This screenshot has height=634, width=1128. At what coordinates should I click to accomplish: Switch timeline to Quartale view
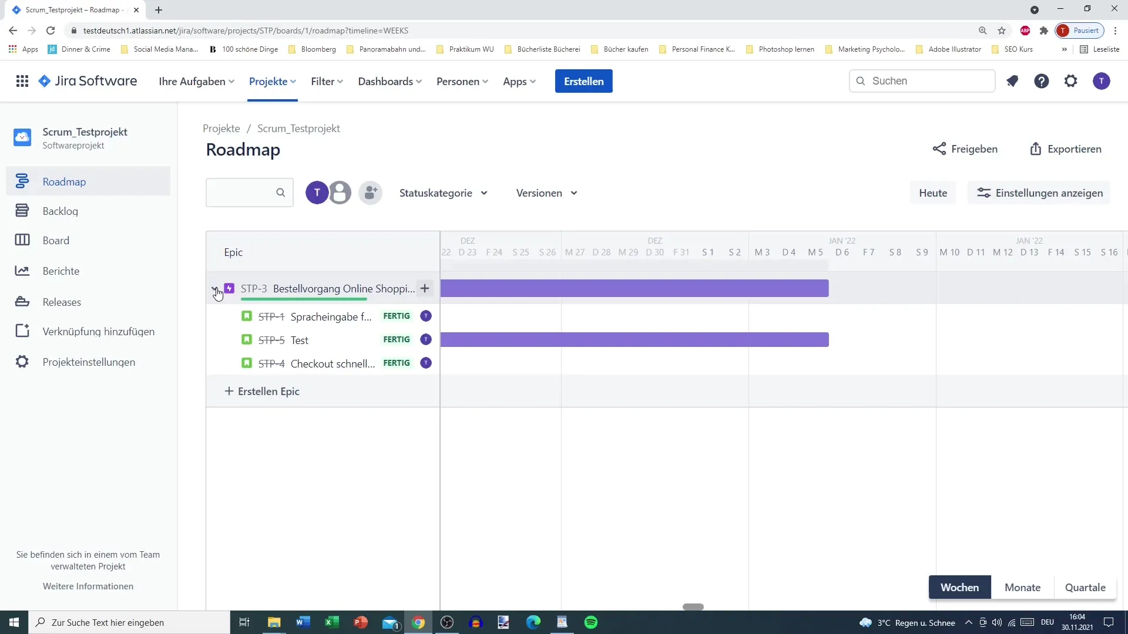click(x=1085, y=587)
